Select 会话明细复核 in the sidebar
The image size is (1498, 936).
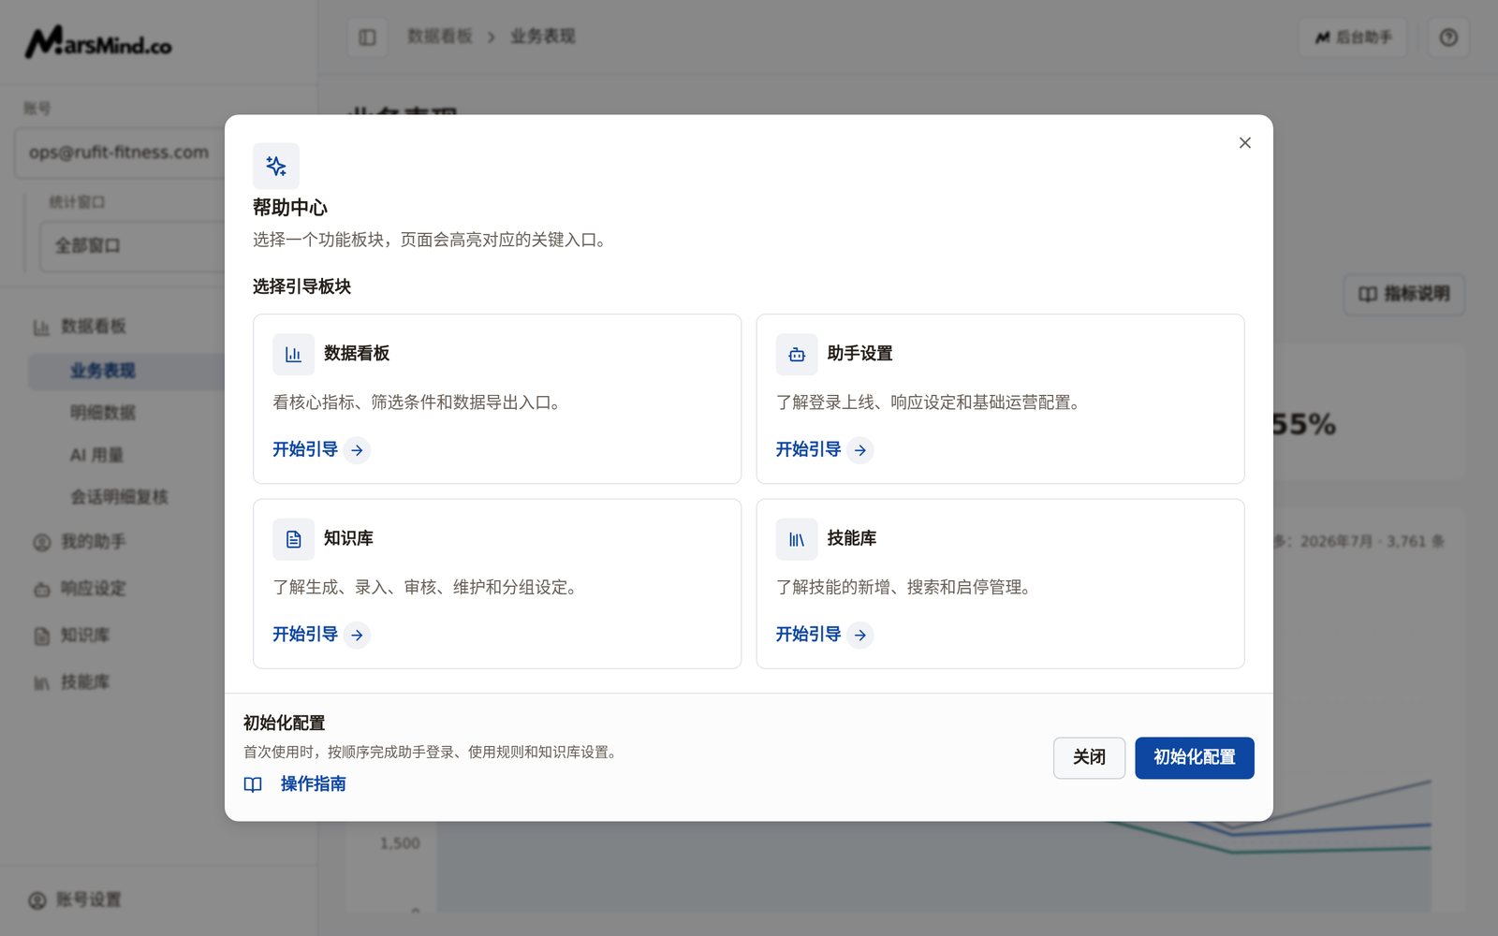point(119,497)
